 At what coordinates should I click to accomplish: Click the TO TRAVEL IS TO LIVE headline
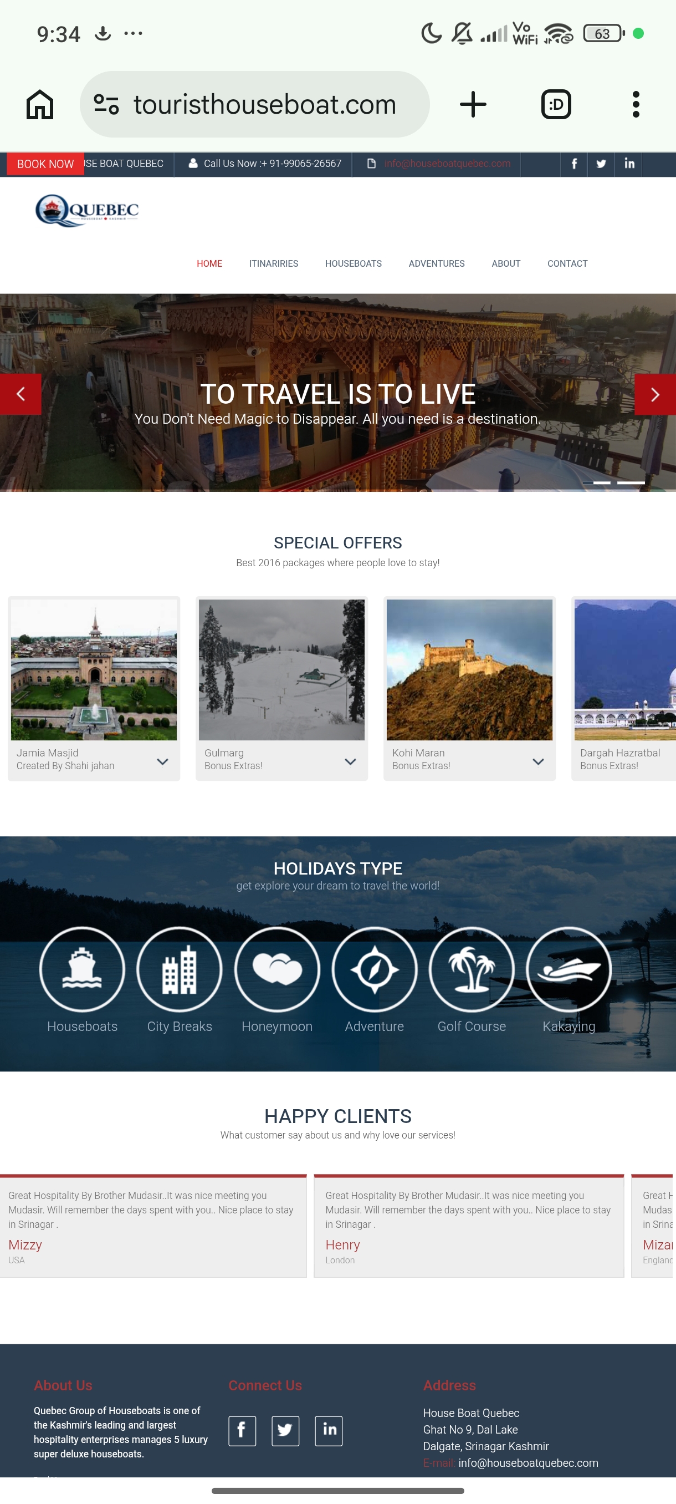point(337,394)
